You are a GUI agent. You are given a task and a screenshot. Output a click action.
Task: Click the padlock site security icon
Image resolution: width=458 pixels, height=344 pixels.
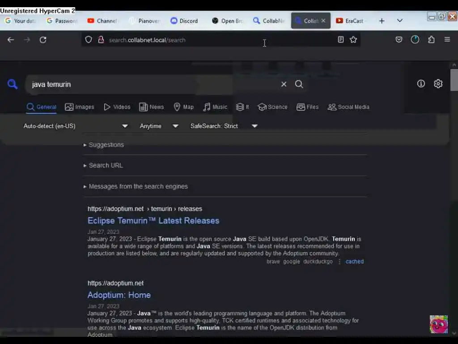click(101, 39)
